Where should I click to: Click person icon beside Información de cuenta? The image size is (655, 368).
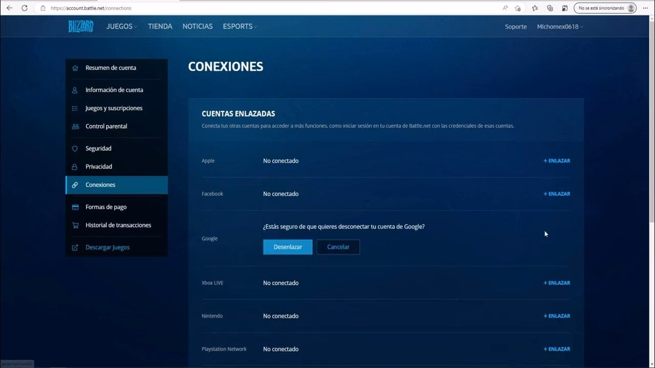75,90
